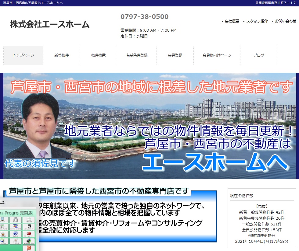Image resolution: width=299 pixels, height=251 pixels.
Task: Click the line ending 物件情報と相場を把握しています
Action: (x=110, y=213)
